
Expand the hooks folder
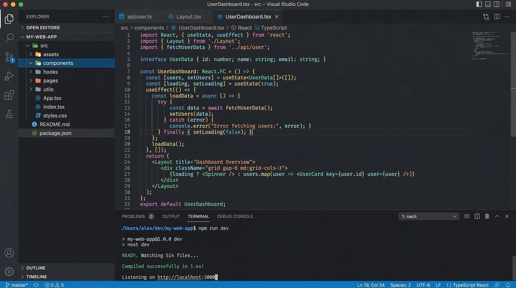pos(50,72)
